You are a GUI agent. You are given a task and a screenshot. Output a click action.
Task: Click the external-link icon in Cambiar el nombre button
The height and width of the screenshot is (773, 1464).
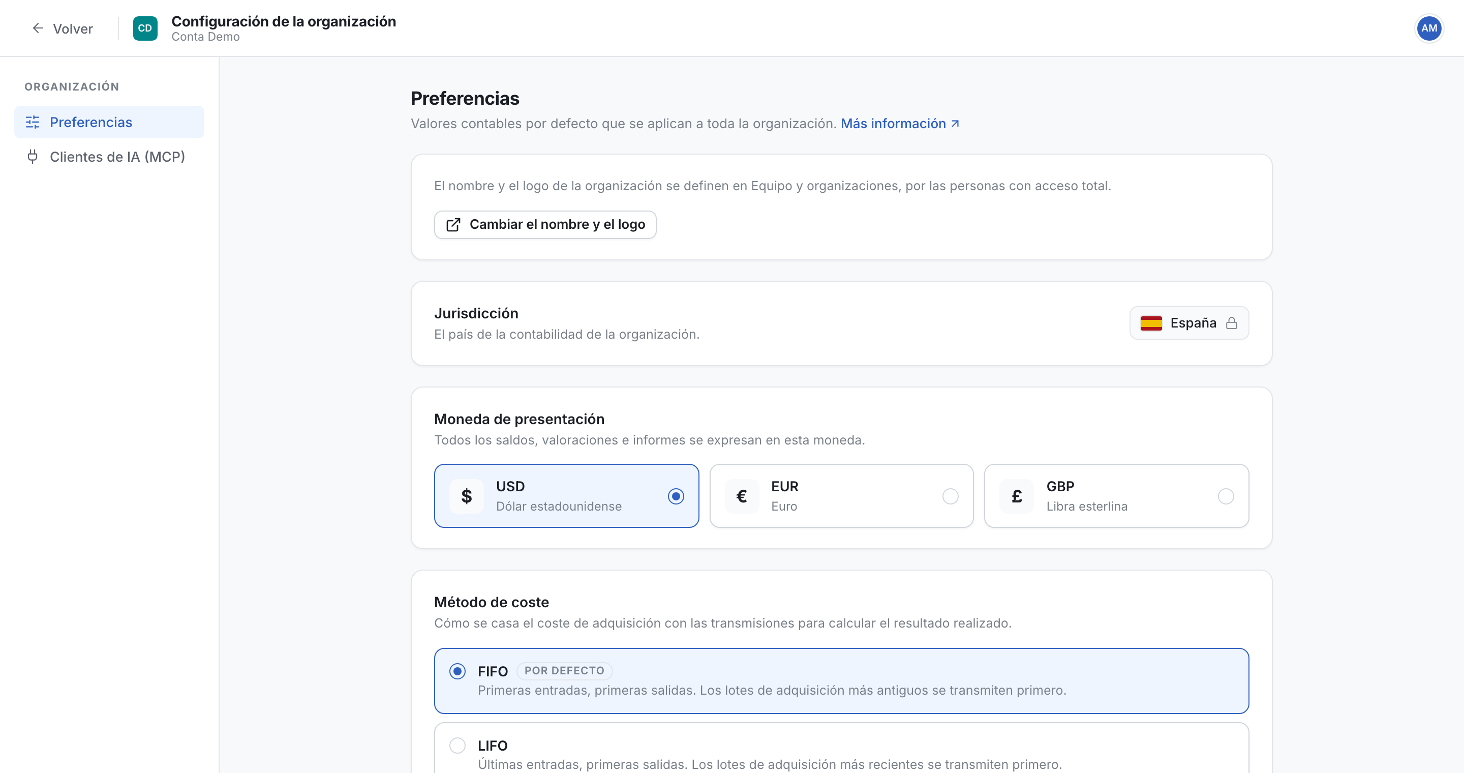coord(453,224)
